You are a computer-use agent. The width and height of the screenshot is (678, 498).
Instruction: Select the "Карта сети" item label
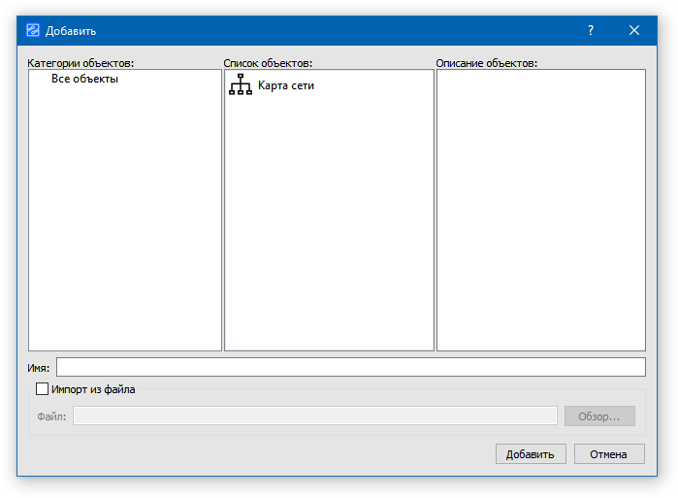tap(285, 85)
